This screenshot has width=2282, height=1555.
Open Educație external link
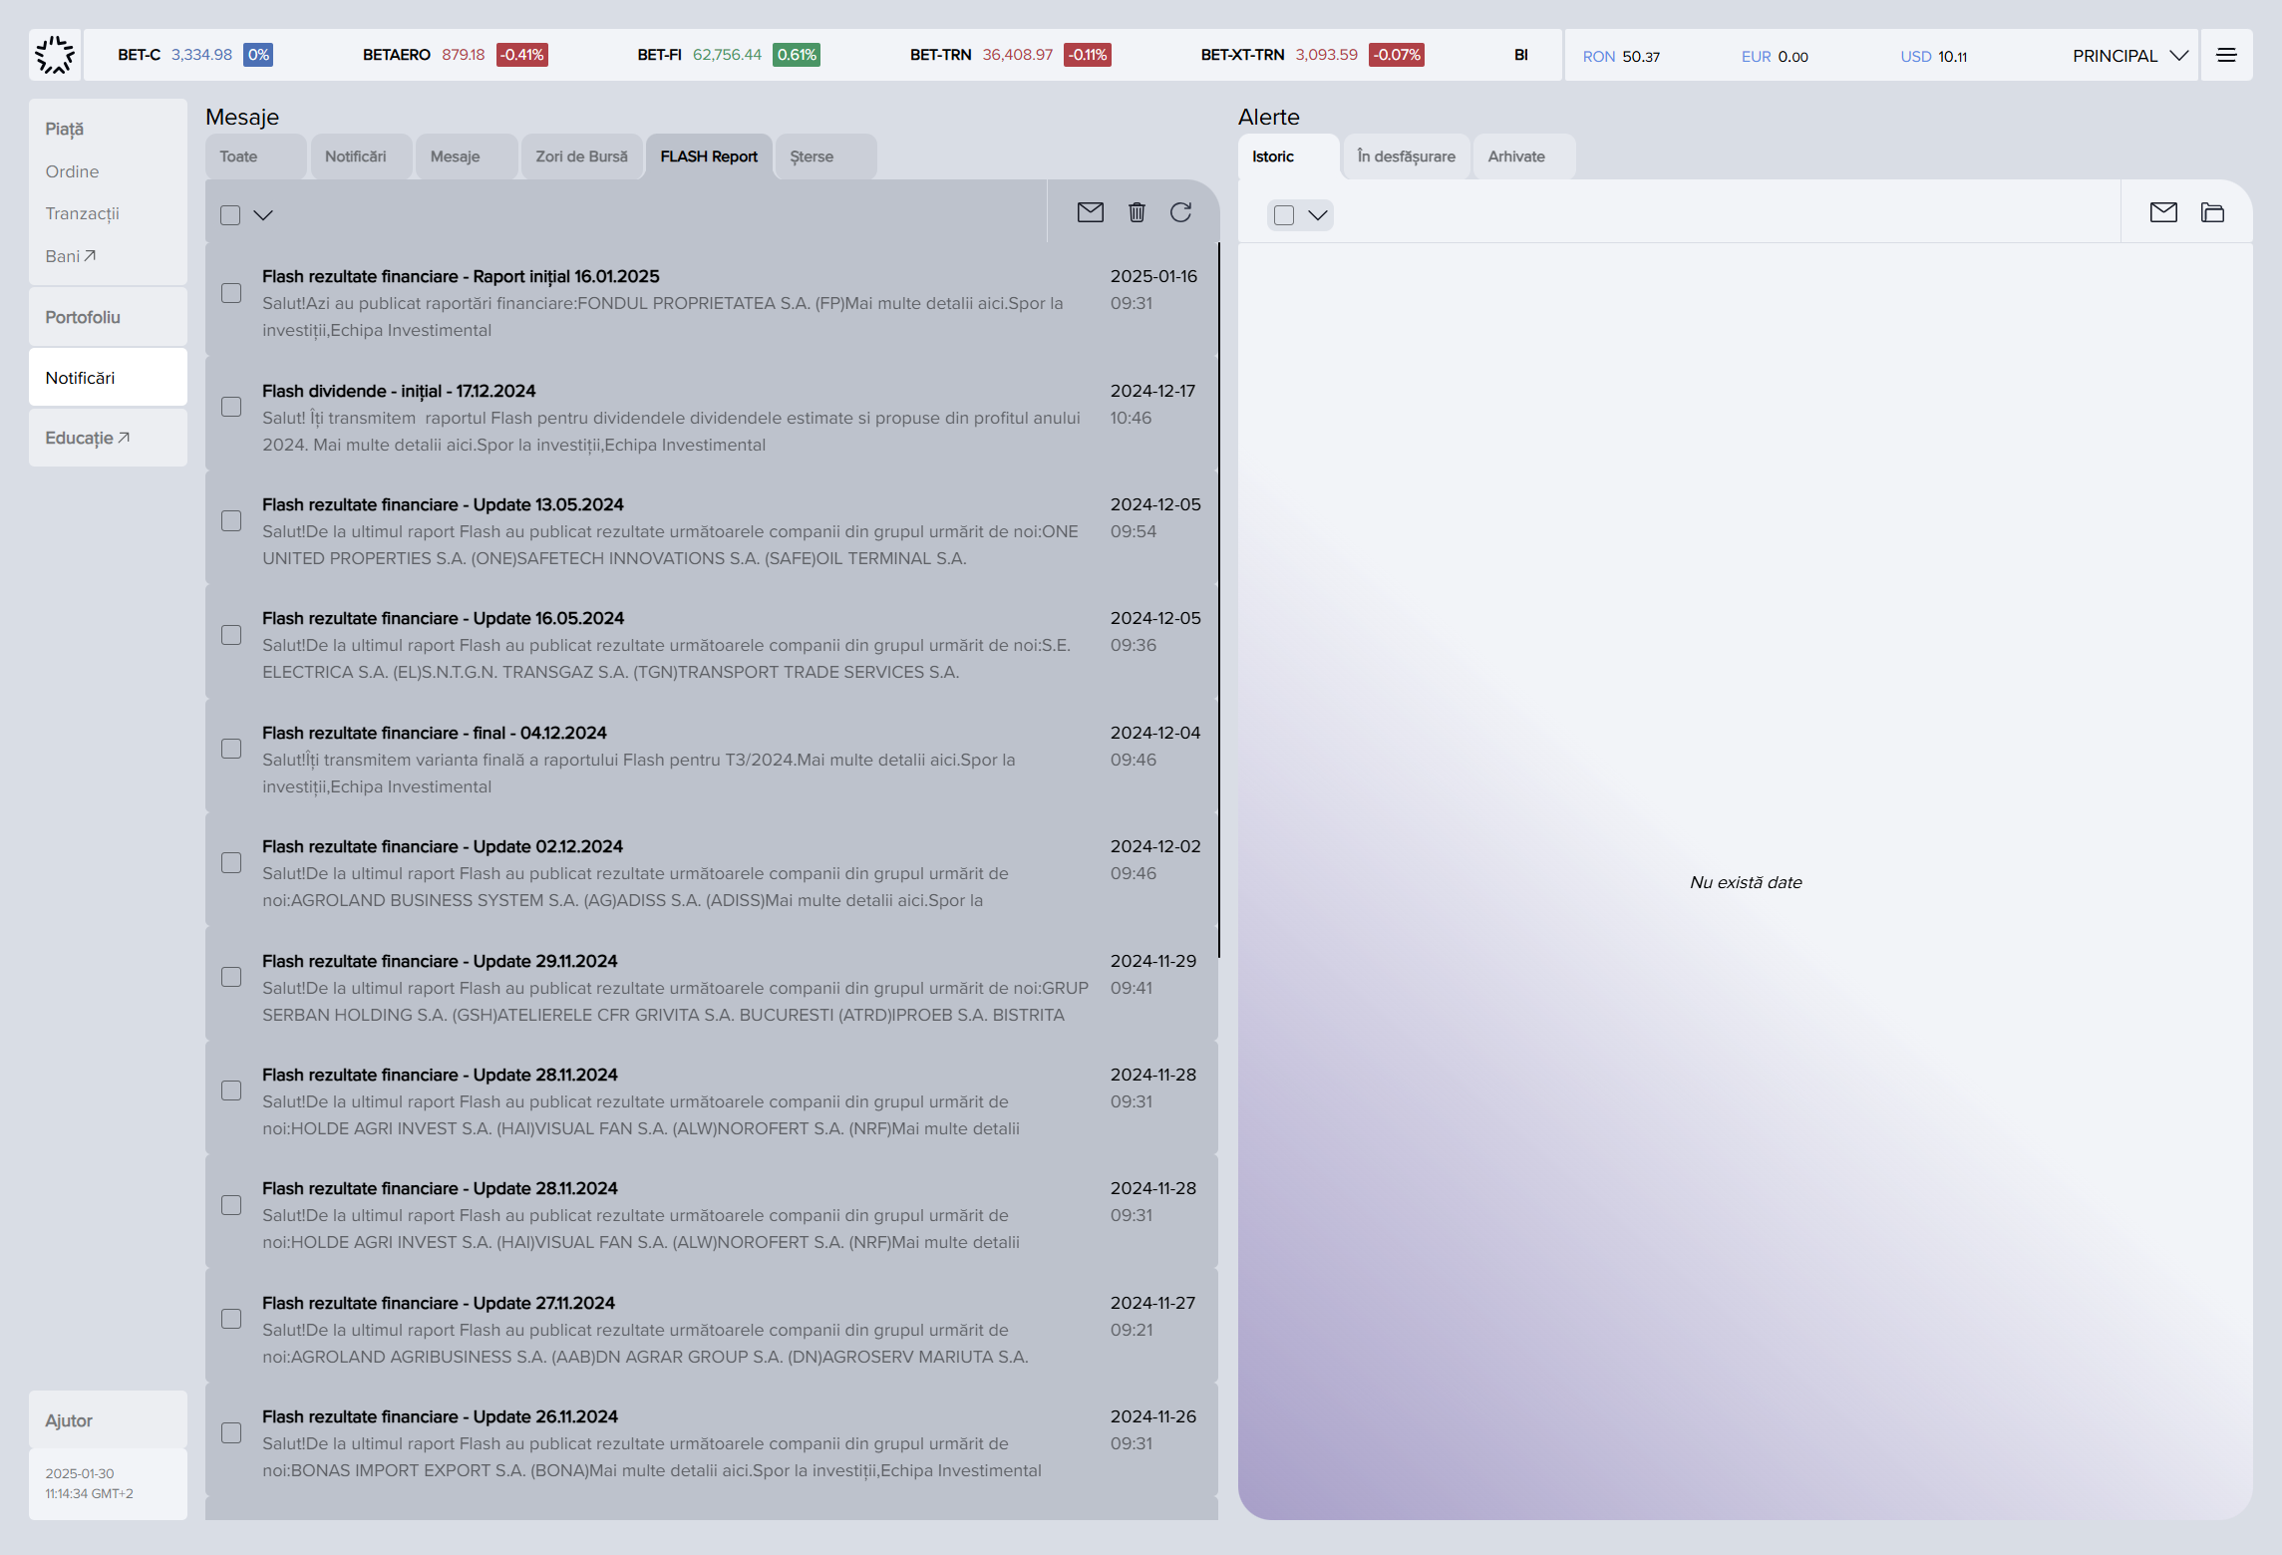tap(88, 438)
